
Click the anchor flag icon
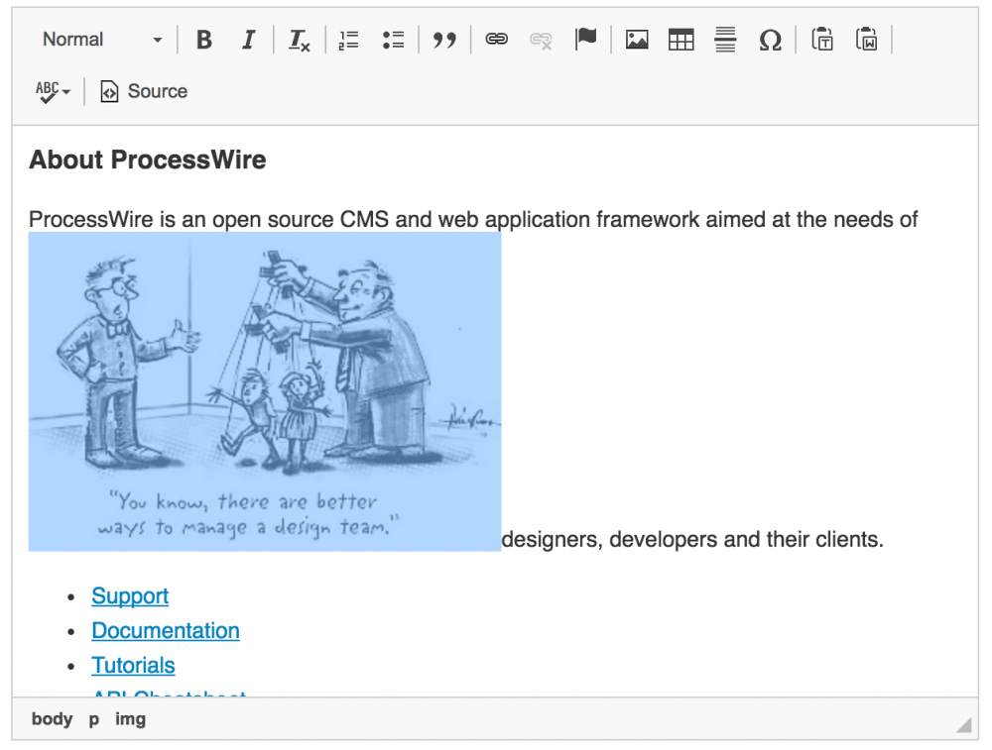(586, 40)
